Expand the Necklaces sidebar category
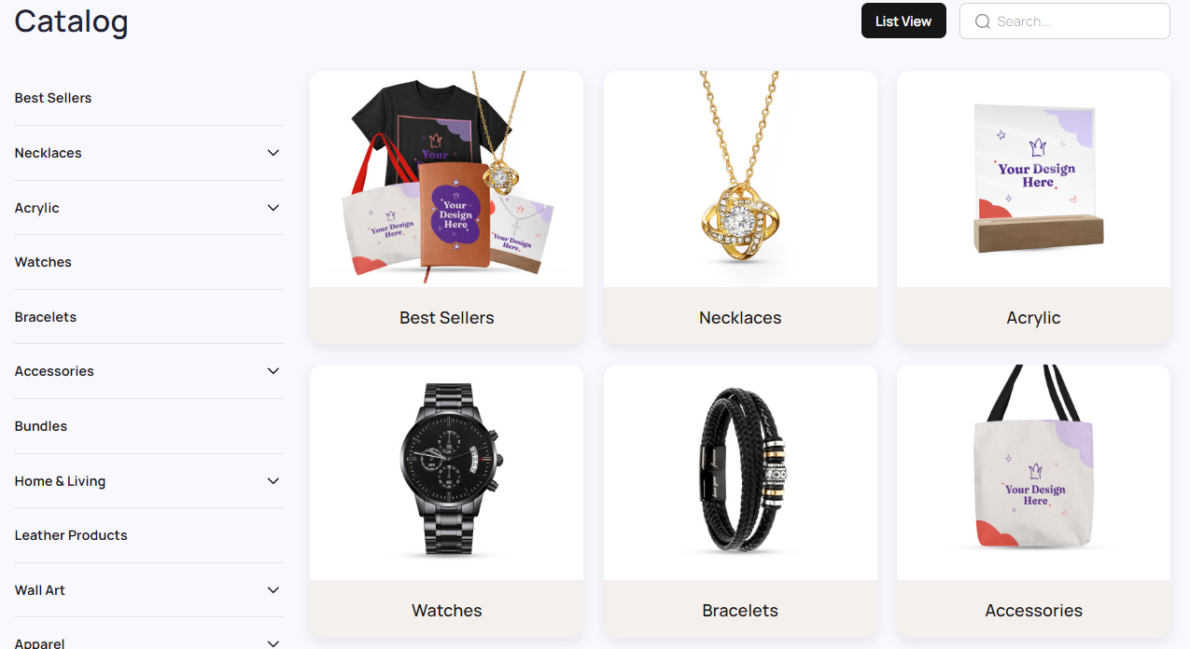Viewport: 1190px width, 649px height. (273, 153)
